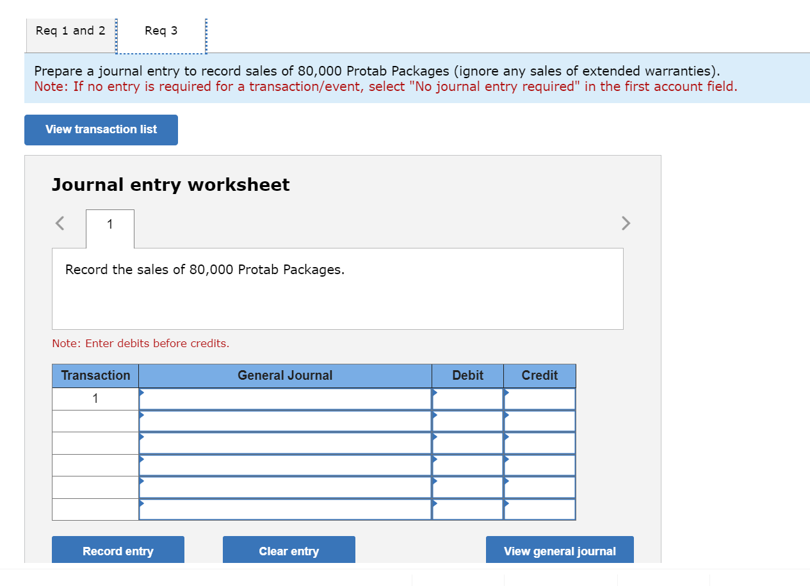Open the third General Journal account dropdown
This screenshot has width=810, height=586.
(143, 438)
